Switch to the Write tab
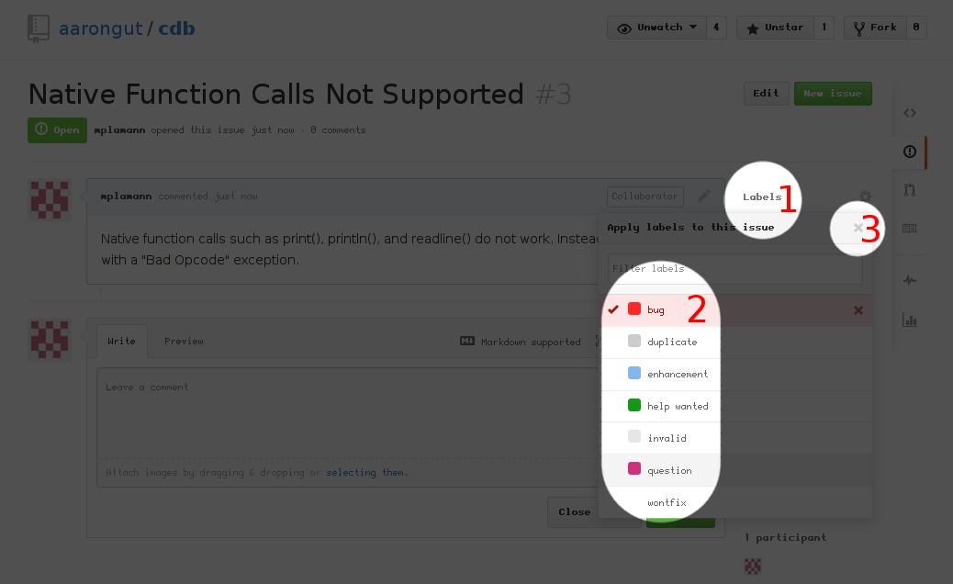This screenshot has width=953, height=584. point(121,342)
